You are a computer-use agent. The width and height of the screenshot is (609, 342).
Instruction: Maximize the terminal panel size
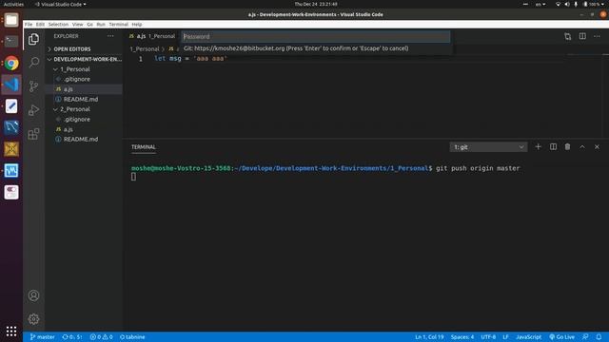(582, 147)
